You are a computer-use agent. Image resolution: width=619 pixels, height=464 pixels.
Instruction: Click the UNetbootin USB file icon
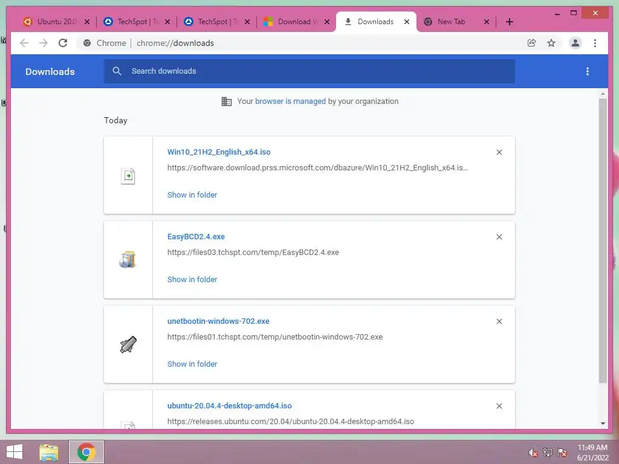pos(128,344)
